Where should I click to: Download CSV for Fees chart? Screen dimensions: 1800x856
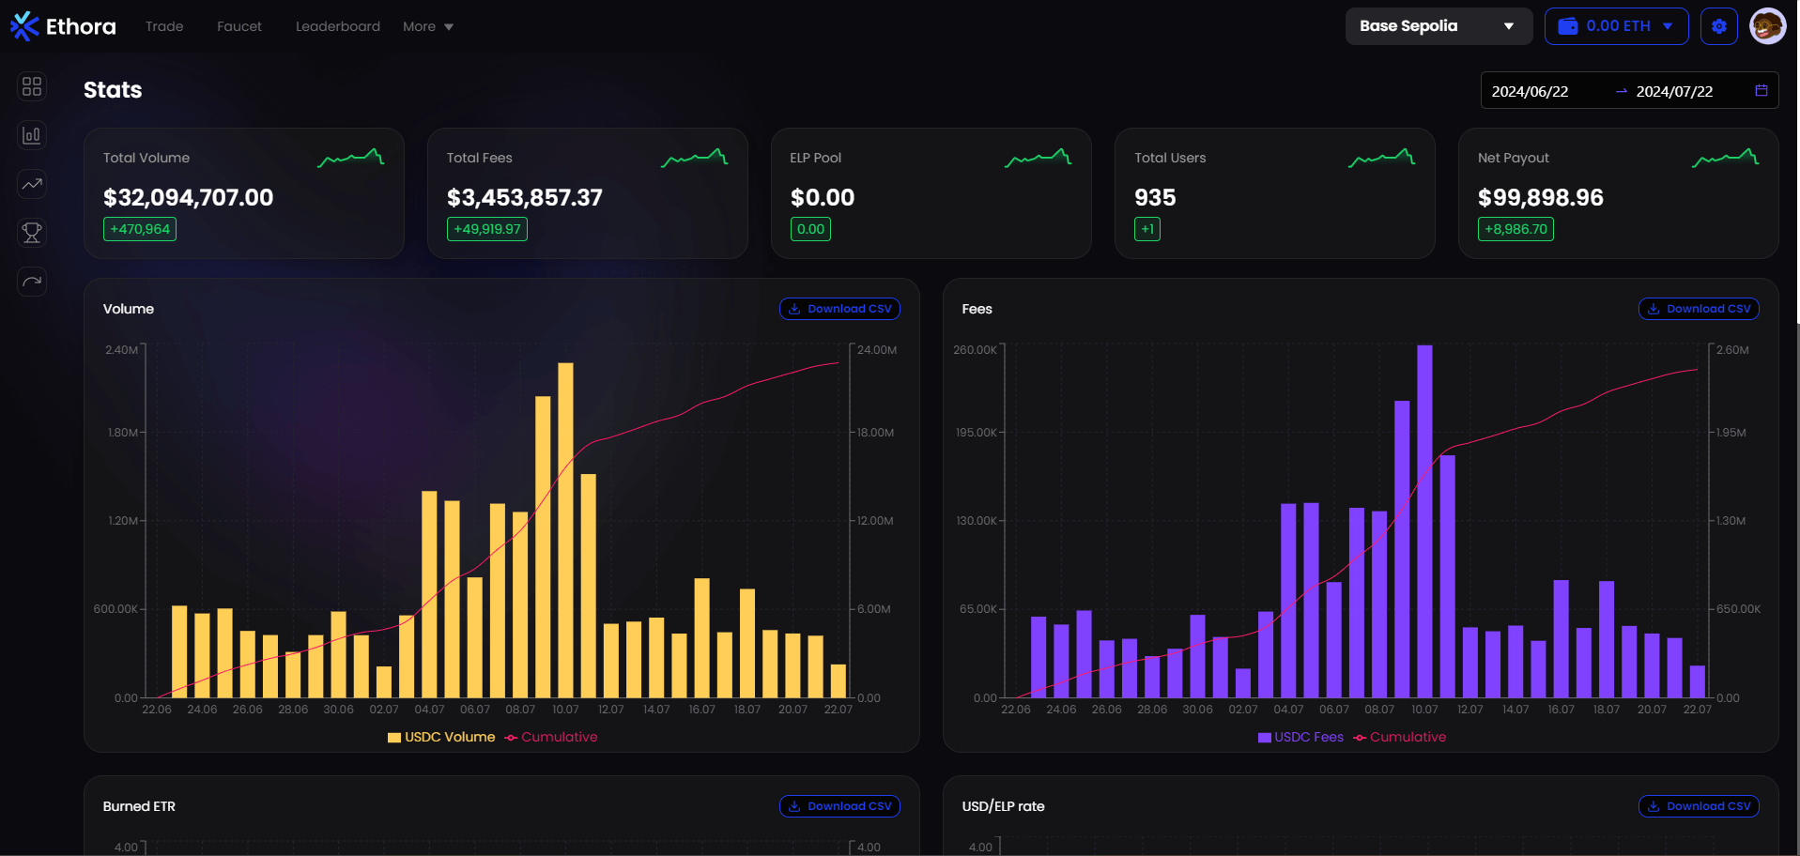click(x=1699, y=309)
